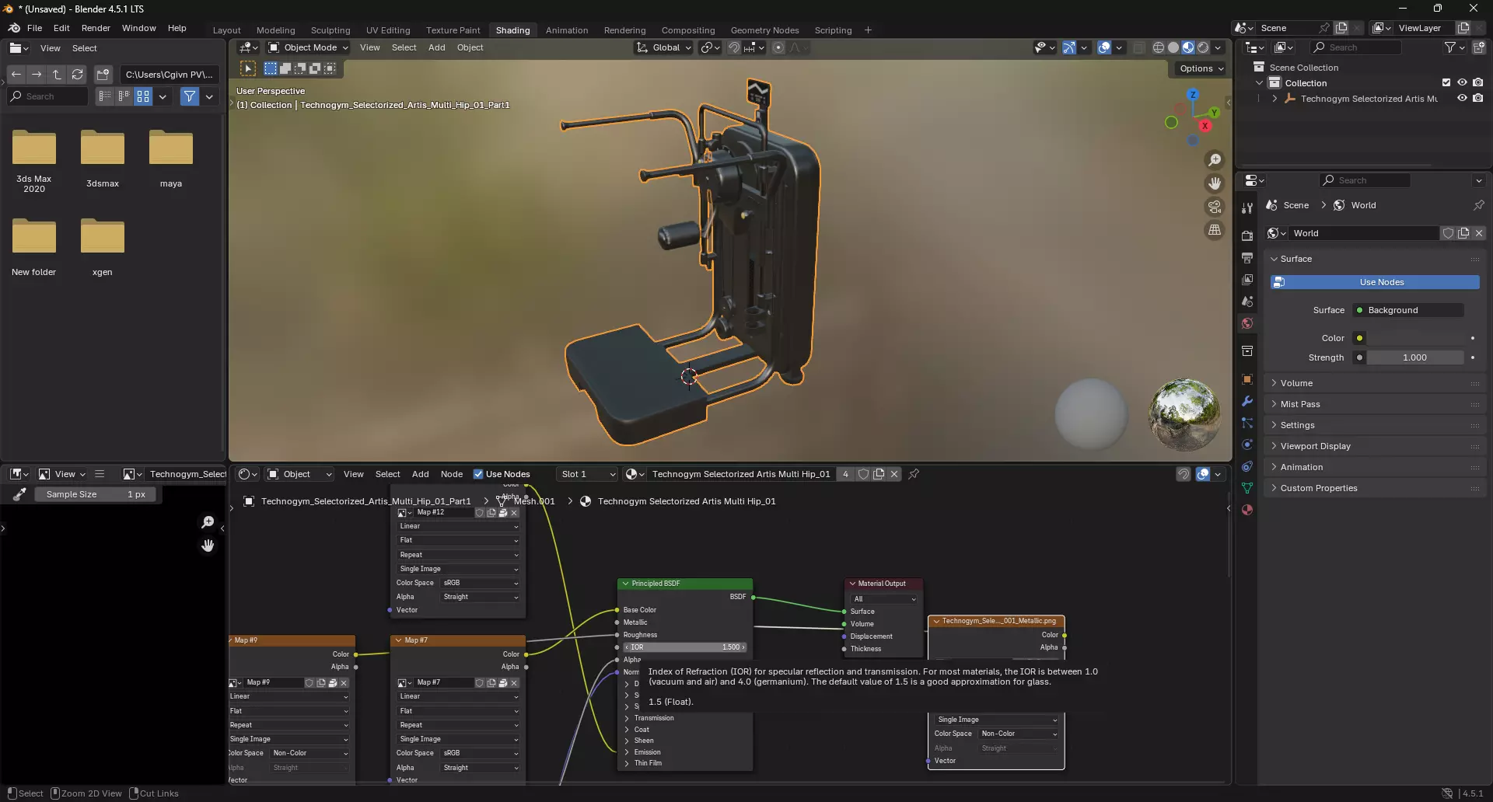The height and width of the screenshot is (802, 1493).
Task: Open the Modifiers properties tab
Action: [x=1247, y=401]
